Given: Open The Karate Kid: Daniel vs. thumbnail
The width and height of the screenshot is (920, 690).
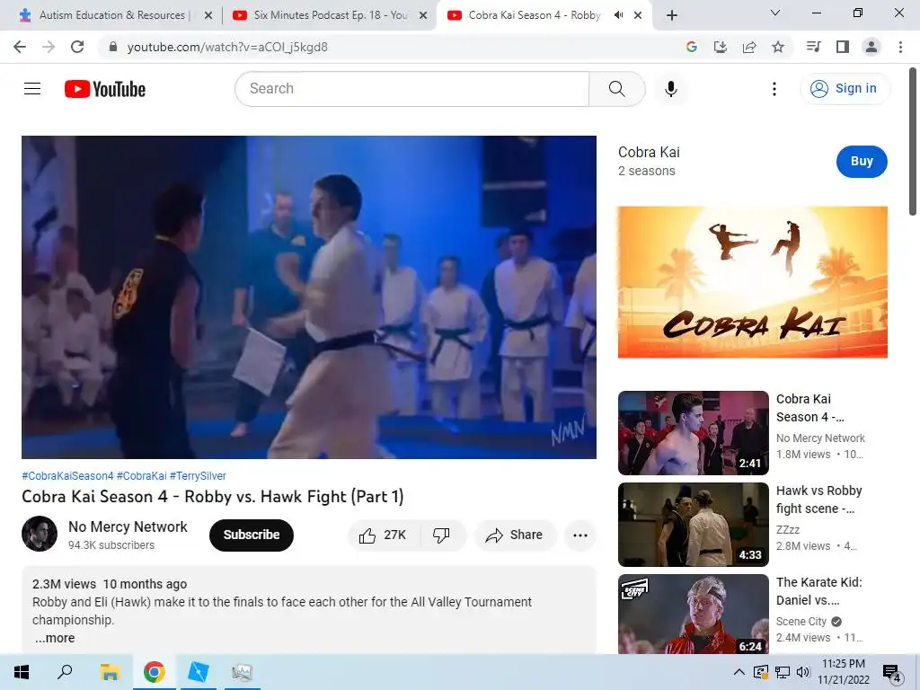Looking at the screenshot, I should click(x=693, y=615).
